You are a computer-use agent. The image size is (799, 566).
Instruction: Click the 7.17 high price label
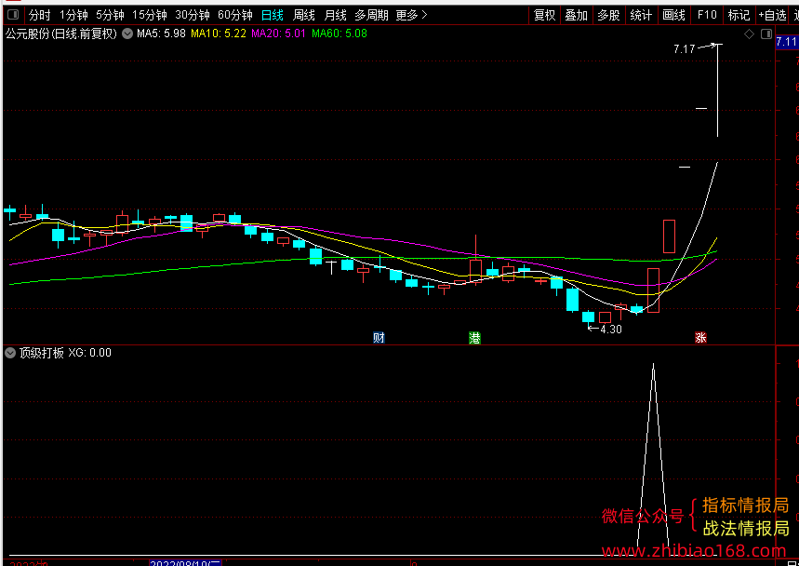685,49
